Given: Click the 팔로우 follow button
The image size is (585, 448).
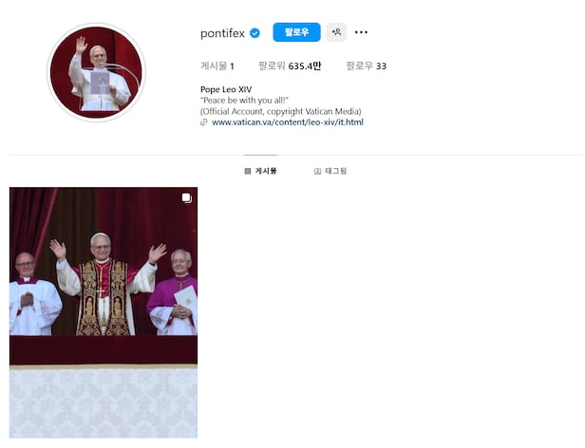Looking at the screenshot, I should pos(296,32).
